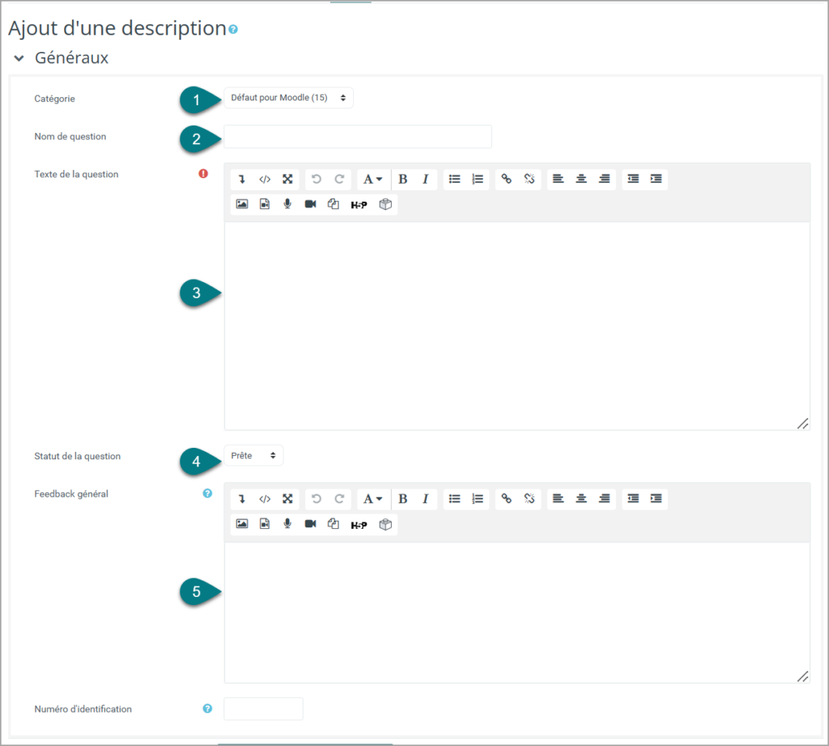829x746 pixels.
Task: Open Statut de la question dropdown
Action: [x=253, y=455]
